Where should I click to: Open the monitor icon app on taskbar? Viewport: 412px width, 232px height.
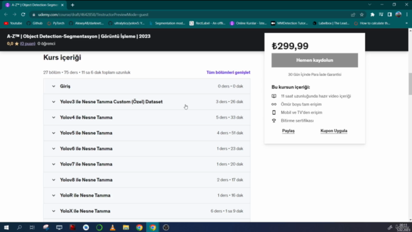tap(59, 227)
